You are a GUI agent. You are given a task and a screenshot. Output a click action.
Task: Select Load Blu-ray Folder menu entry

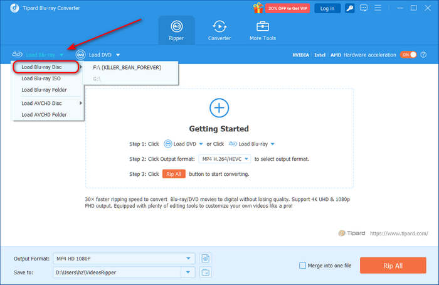tap(48, 90)
